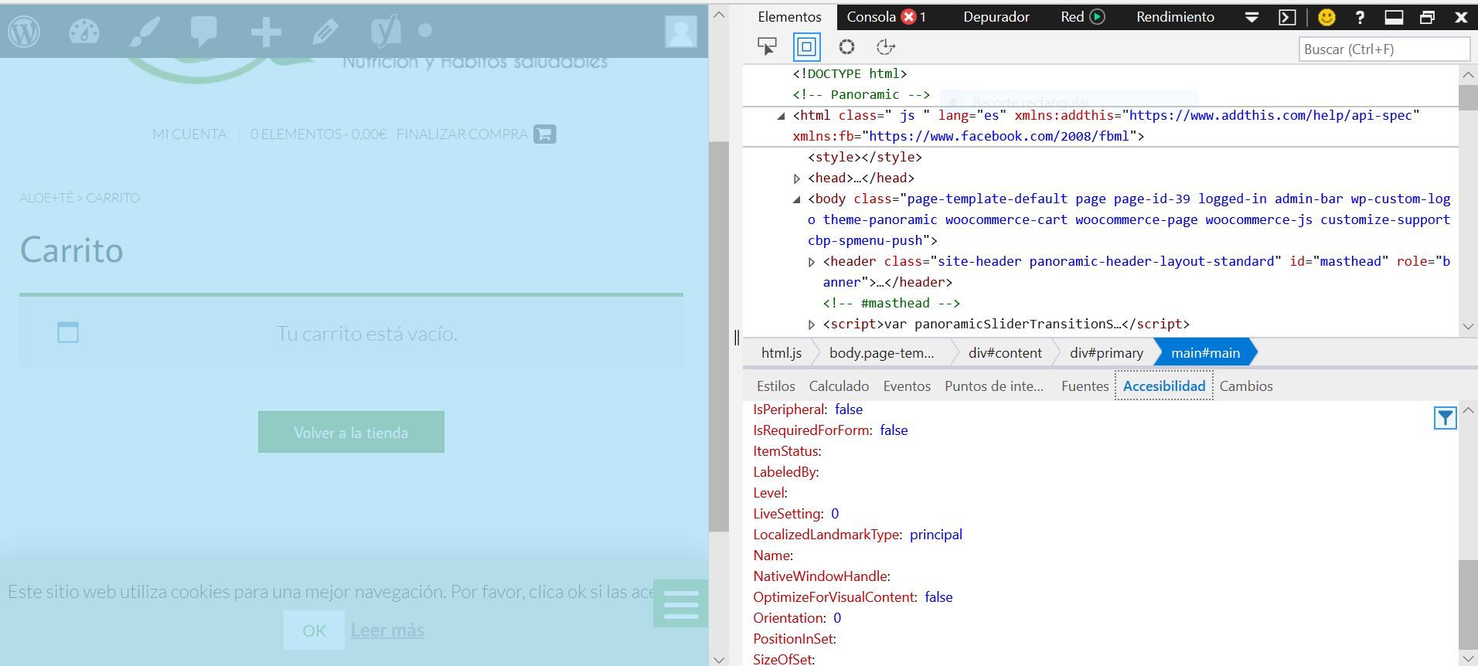Viewport: 1478px width, 666px height.
Task: Select div#content breadcrumb
Action: [x=1005, y=352]
